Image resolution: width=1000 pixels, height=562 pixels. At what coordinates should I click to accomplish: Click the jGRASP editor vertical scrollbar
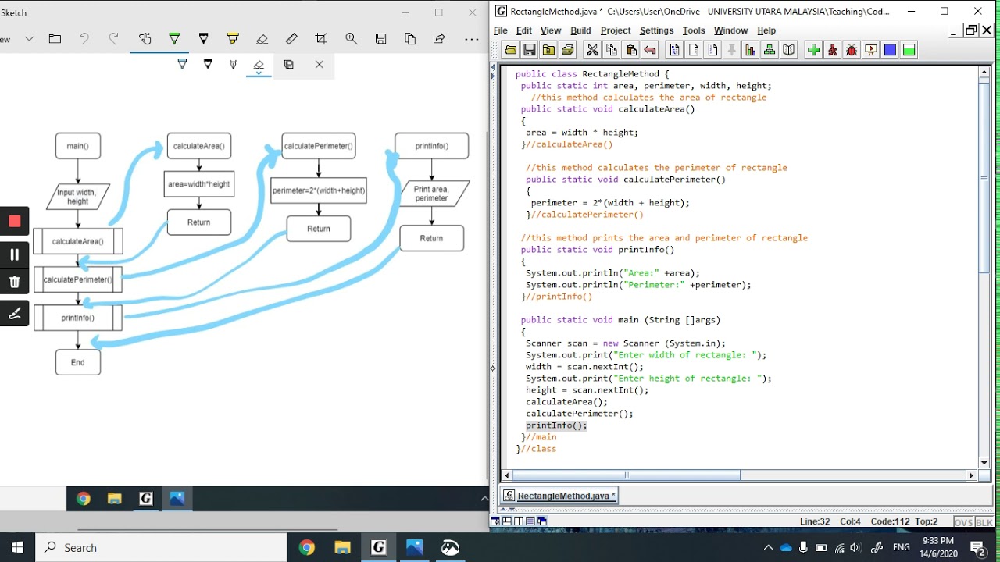point(984,266)
